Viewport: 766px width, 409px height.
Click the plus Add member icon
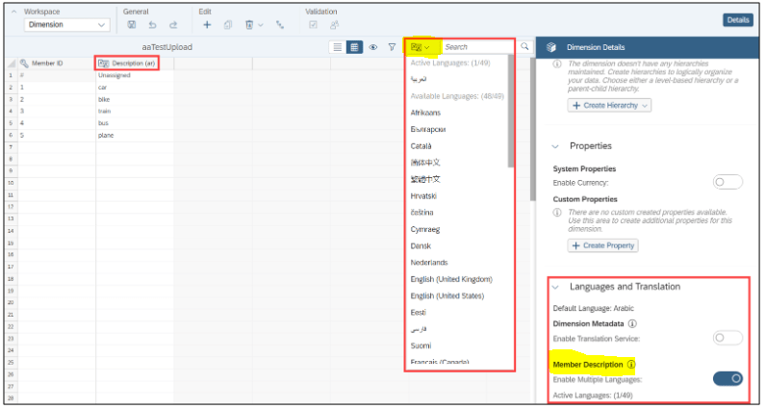coord(207,24)
